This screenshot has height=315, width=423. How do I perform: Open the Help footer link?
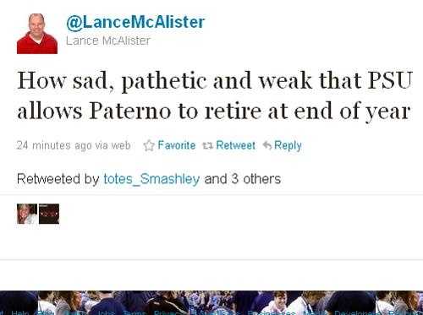[18, 312]
